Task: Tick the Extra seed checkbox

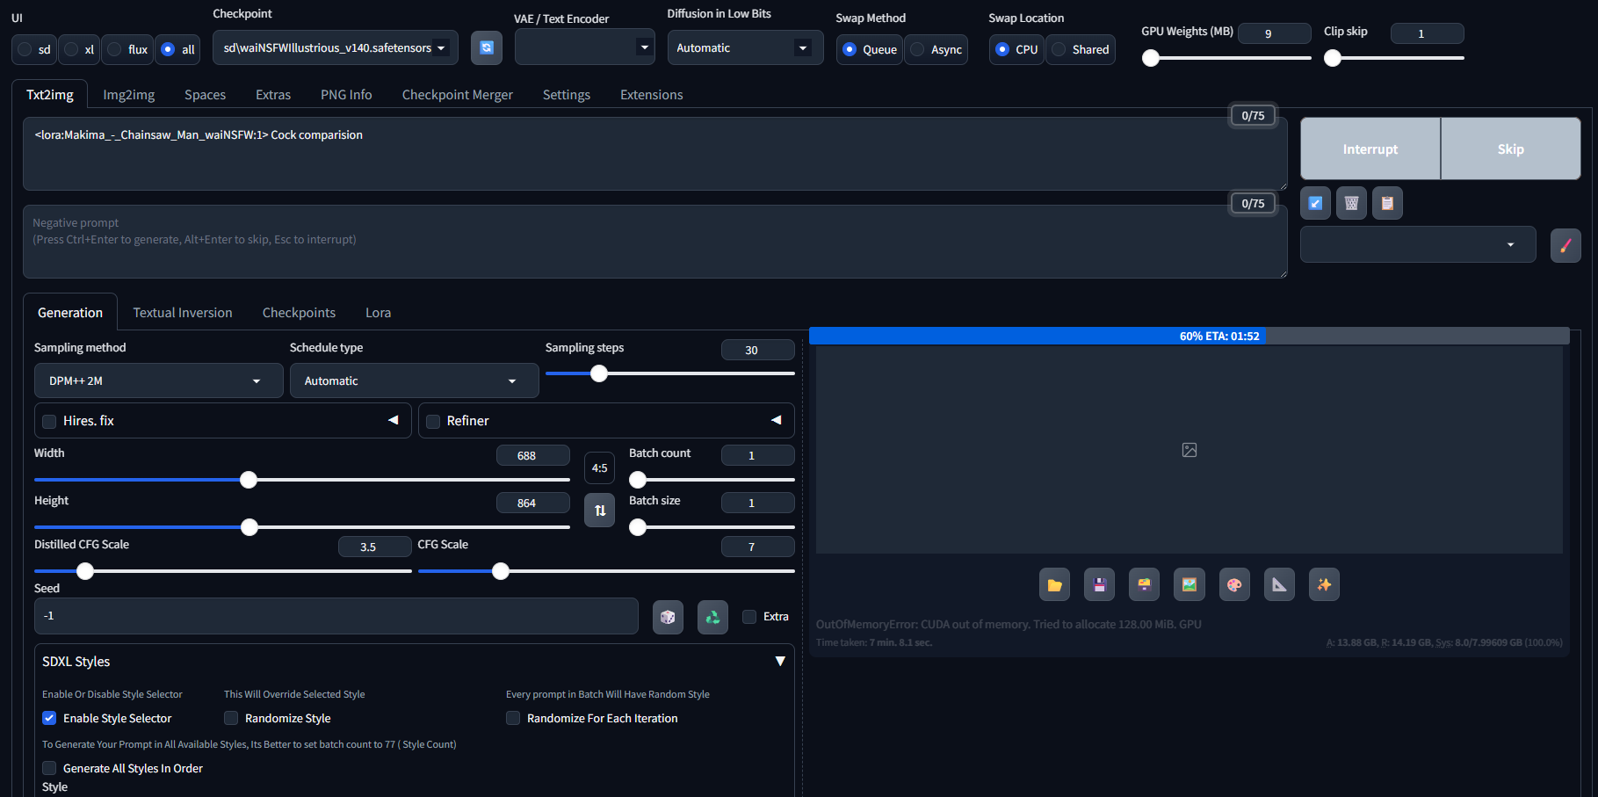Action: point(749,617)
